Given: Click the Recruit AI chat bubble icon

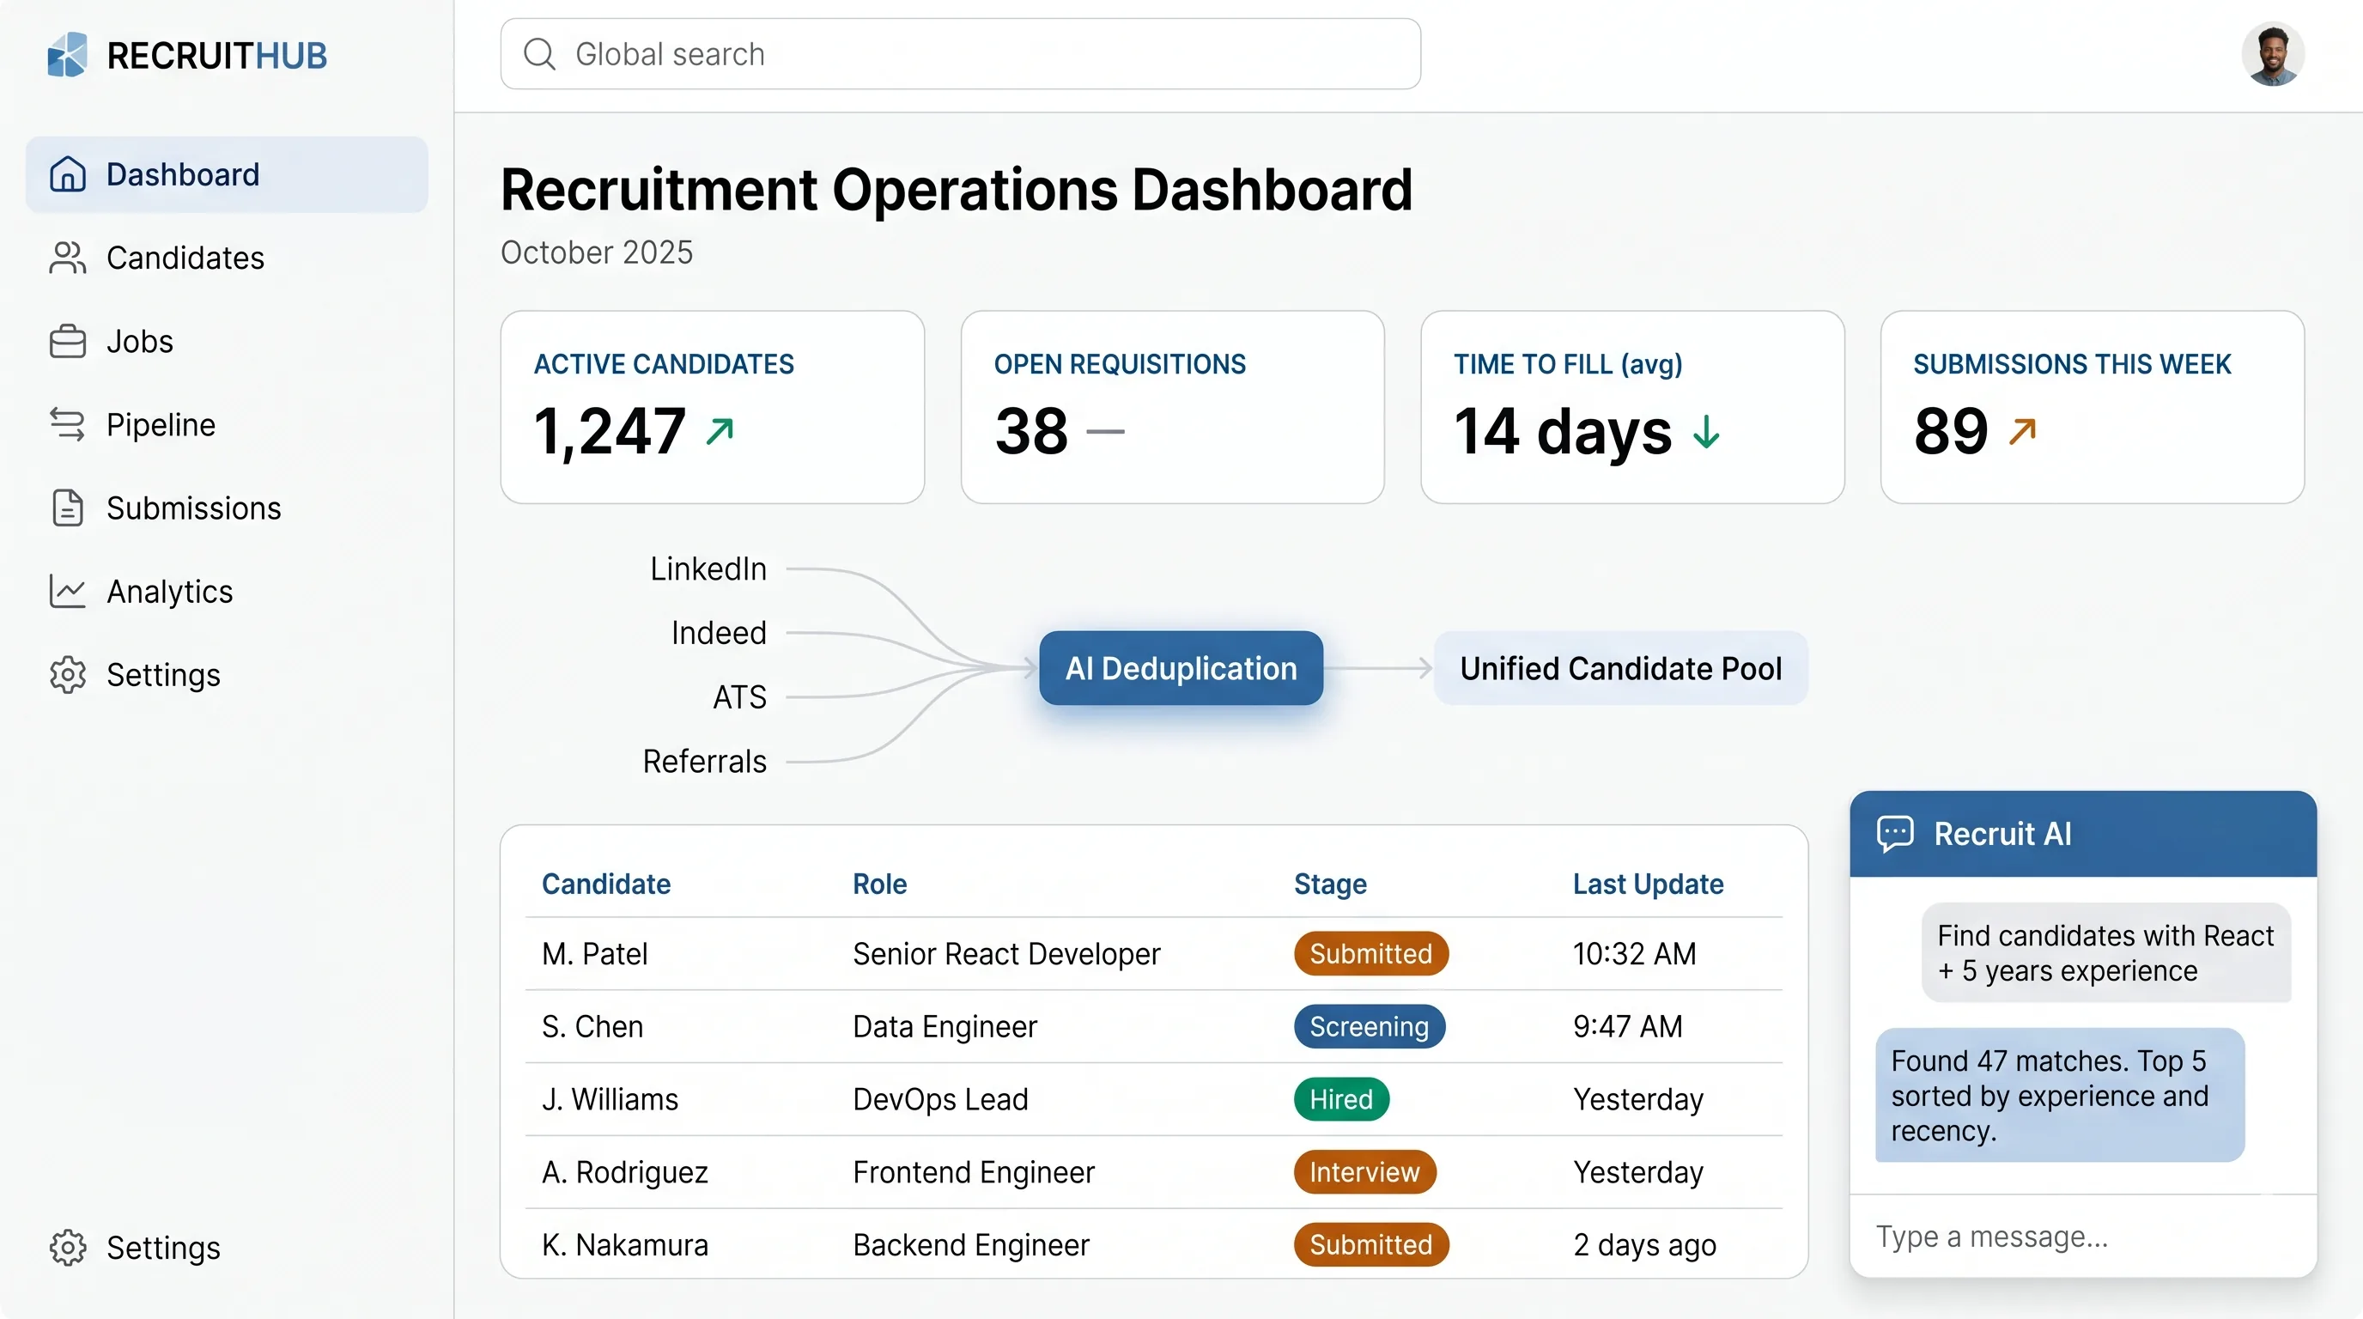Looking at the screenshot, I should [1895, 833].
